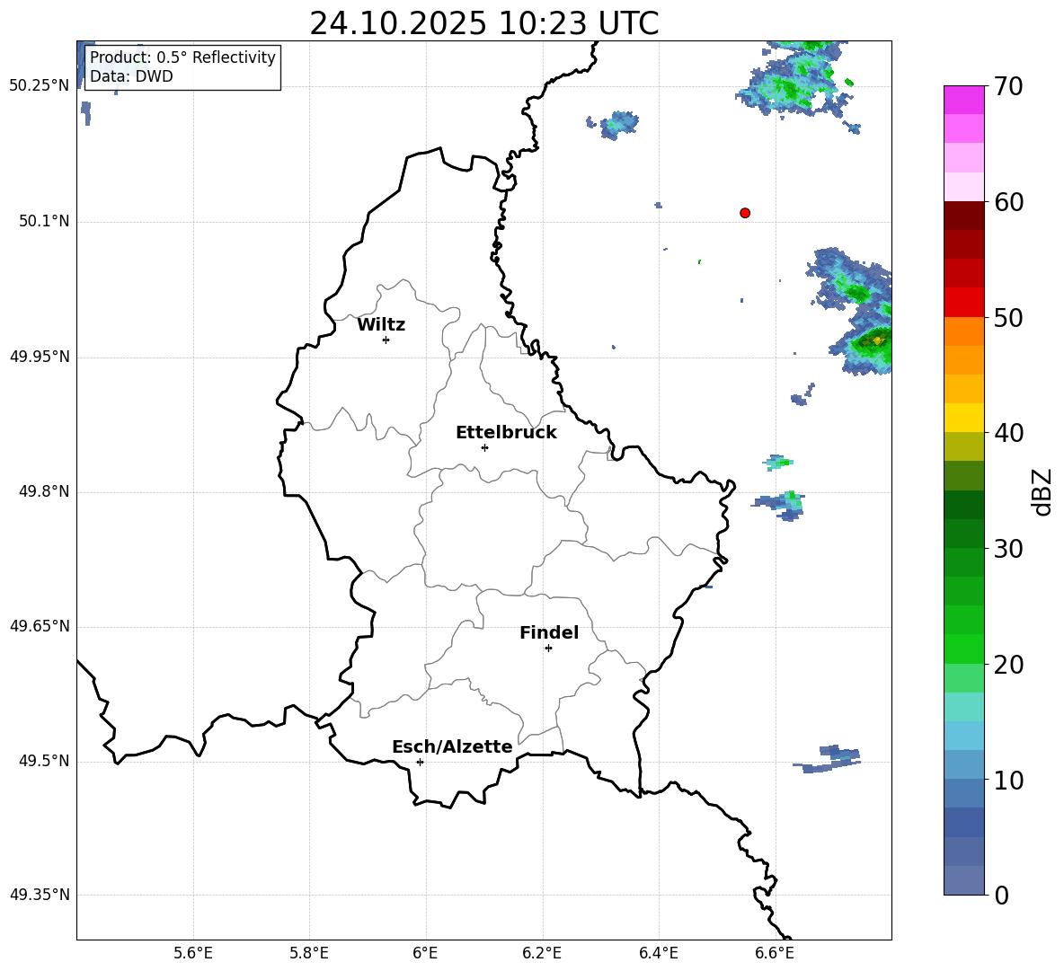The width and height of the screenshot is (1064, 971).
Task: Click the 0 tick on colorbar
Action: pyautogui.click(x=1002, y=896)
